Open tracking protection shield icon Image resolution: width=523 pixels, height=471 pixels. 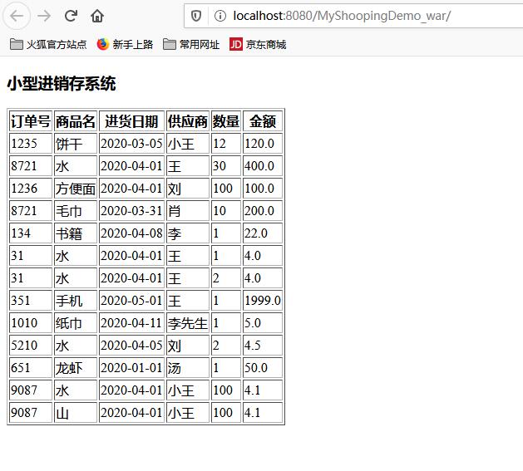coord(196,16)
